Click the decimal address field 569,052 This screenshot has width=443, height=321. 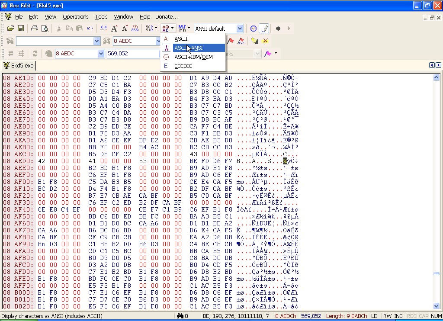click(x=133, y=53)
